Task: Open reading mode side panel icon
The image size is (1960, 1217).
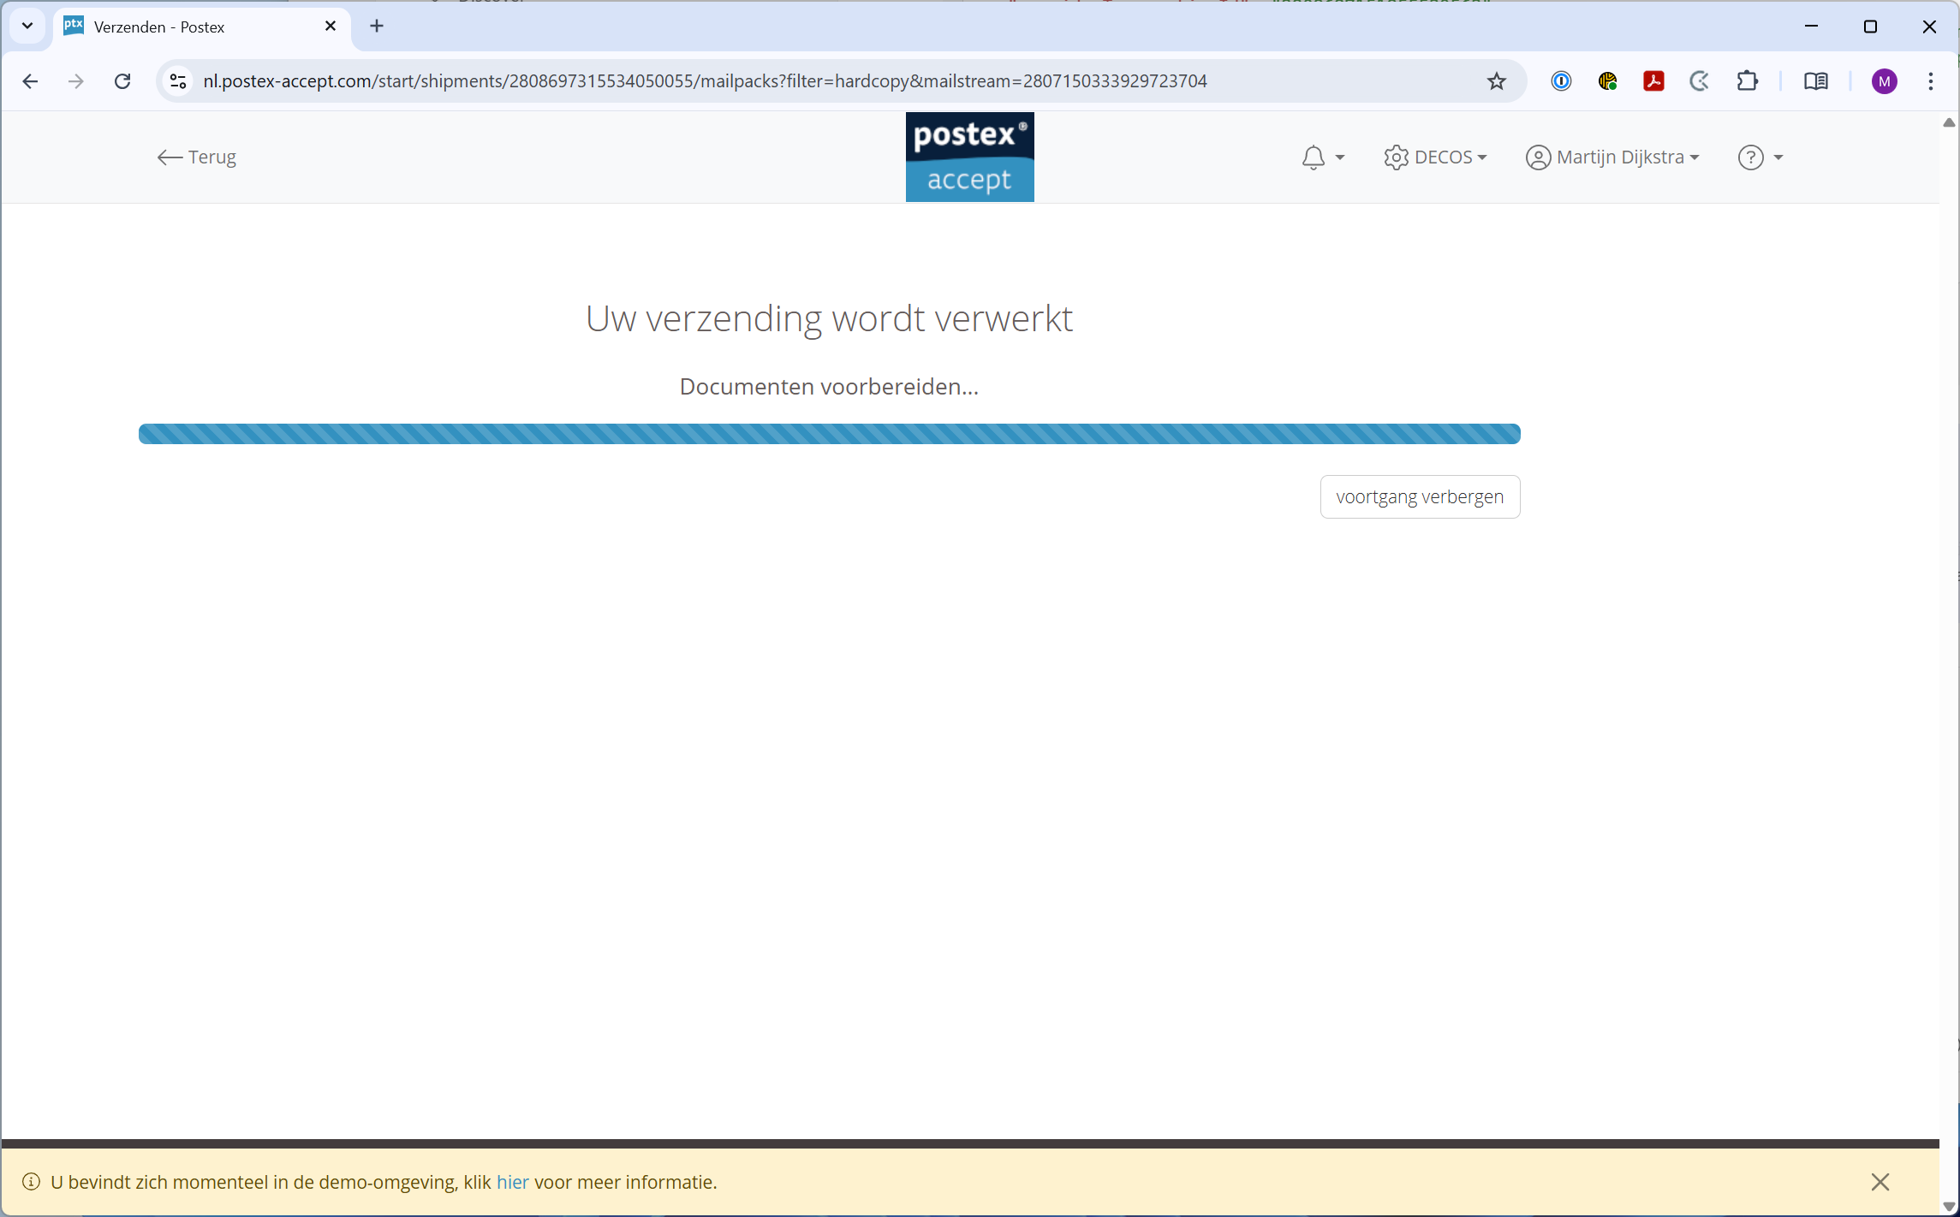Action: 1815,81
